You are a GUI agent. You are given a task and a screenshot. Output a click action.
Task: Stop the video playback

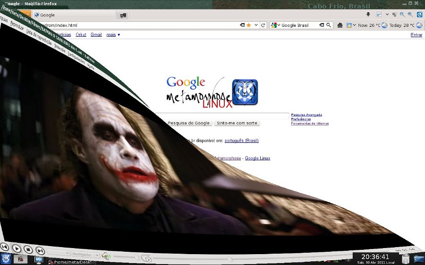click(x=28, y=249)
